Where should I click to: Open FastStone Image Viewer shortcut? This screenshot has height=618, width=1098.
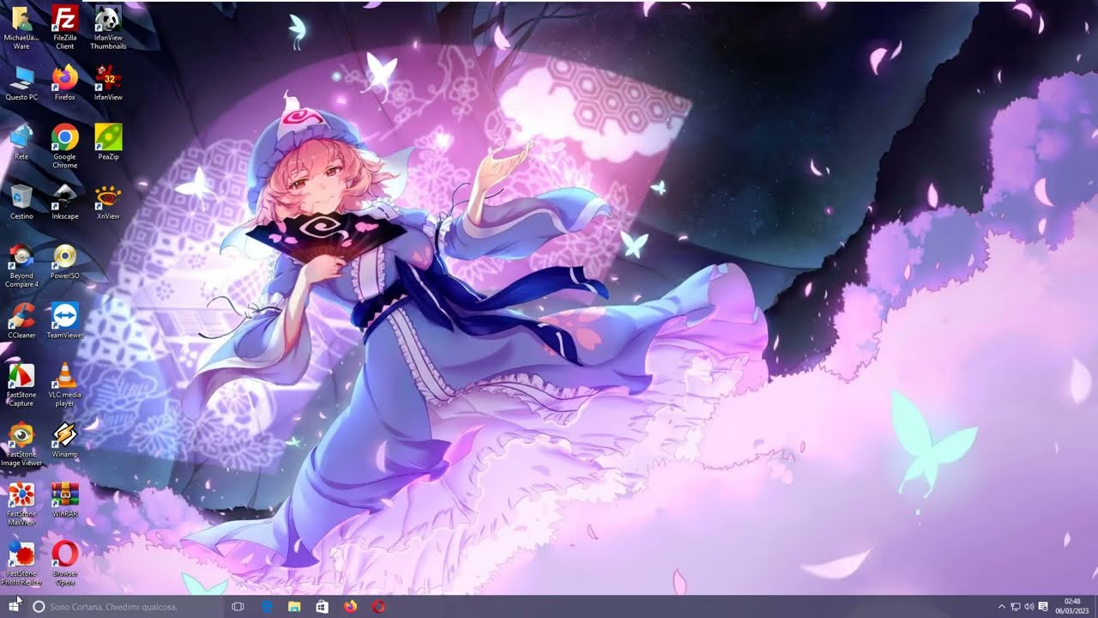(21, 444)
